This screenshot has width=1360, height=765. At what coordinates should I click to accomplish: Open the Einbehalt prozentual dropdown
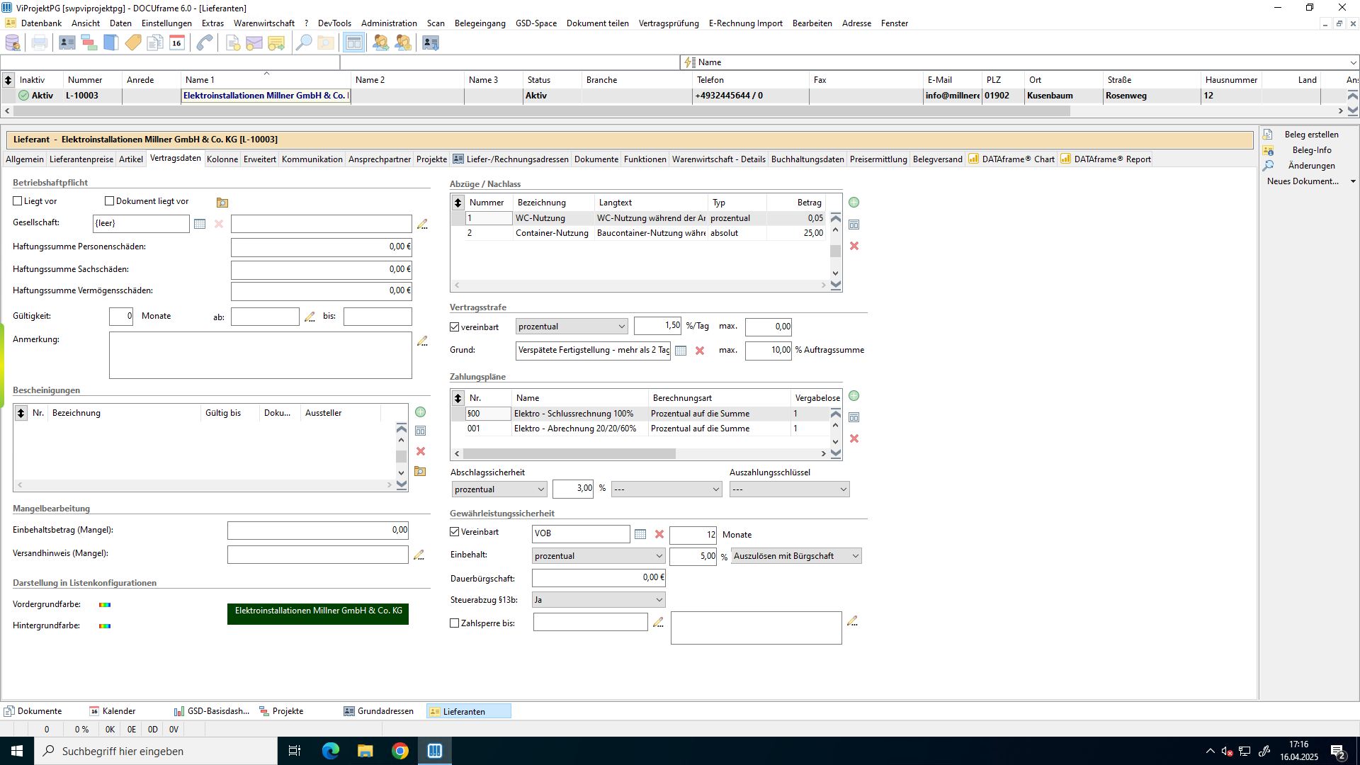pyautogui.click(x=599, y=556)
